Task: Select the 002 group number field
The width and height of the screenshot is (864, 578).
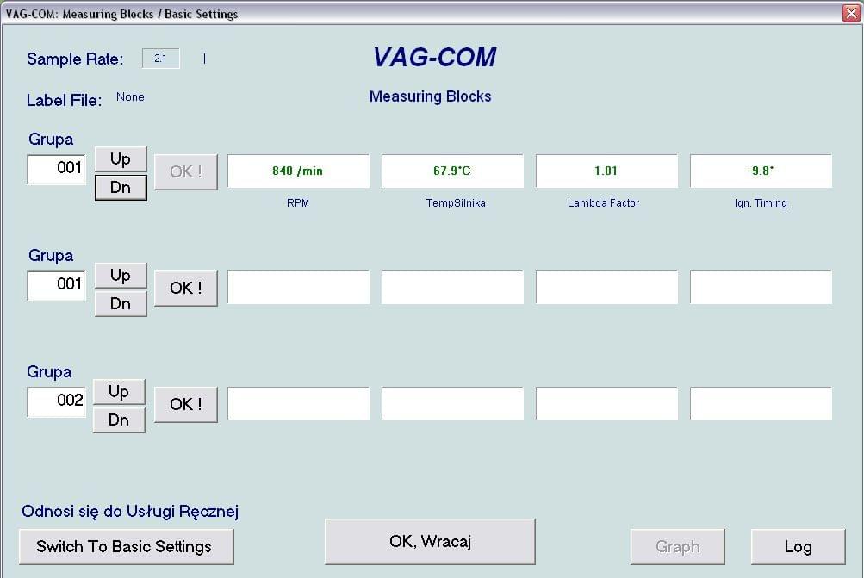Action: click(x=57, y=401)
